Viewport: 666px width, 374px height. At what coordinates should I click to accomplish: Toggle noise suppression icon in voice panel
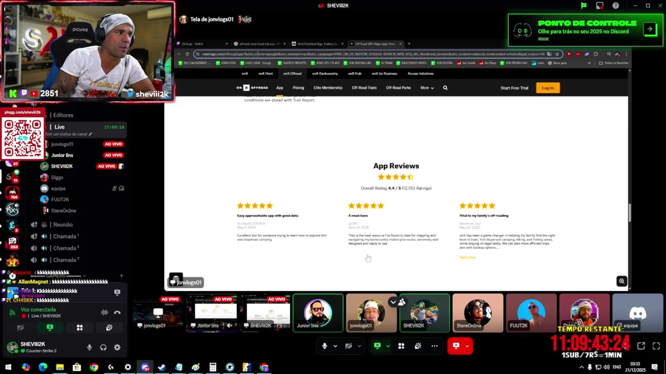click(105, 313)
